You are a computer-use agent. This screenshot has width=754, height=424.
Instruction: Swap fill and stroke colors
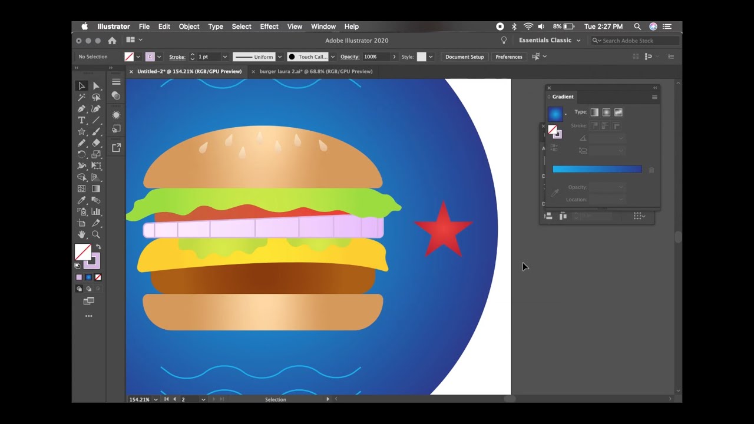(98, 247)
